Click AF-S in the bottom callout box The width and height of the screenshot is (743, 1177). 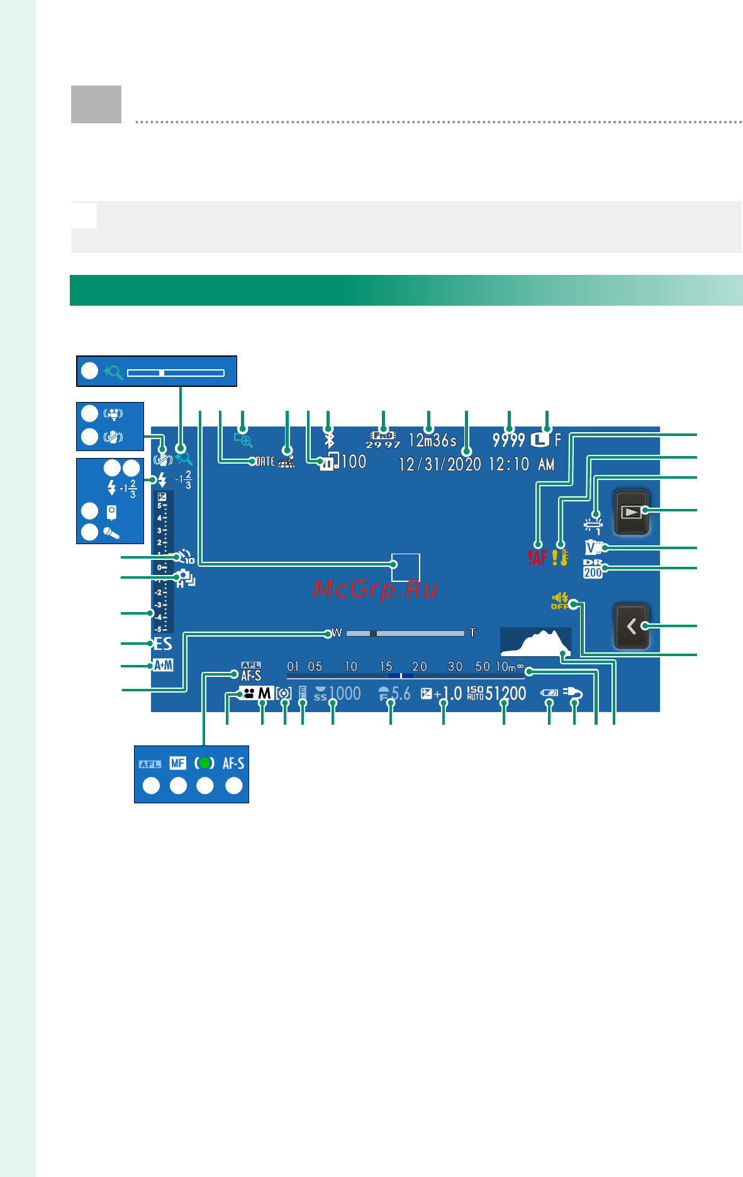tap(233, 764)
